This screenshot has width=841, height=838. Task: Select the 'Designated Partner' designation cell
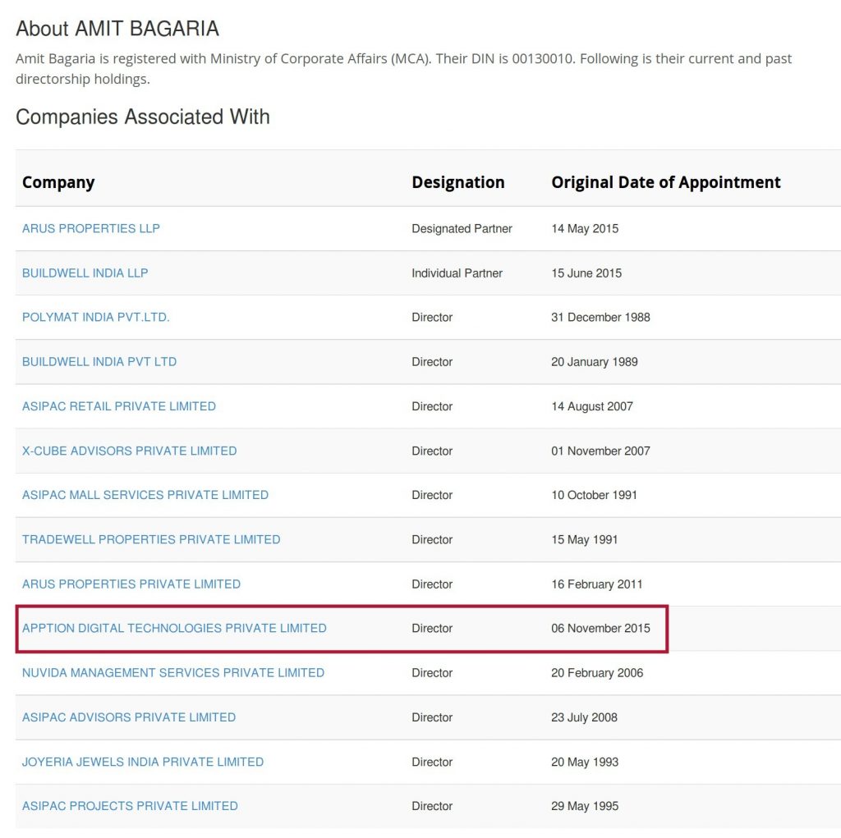coord(462,228)
